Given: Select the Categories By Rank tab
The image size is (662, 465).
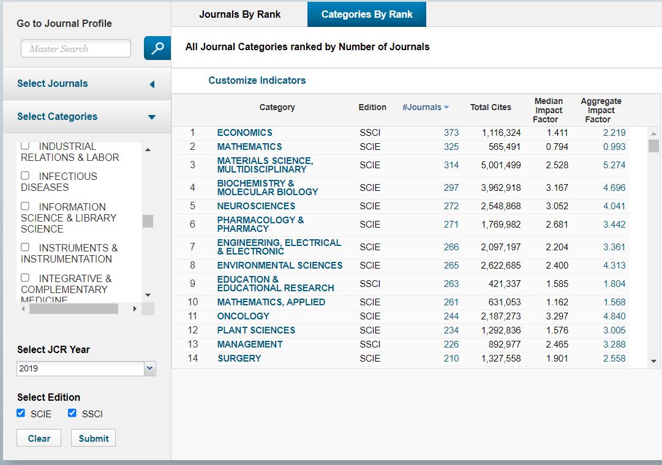Looking at the screenshot, I should pos(366,13).
